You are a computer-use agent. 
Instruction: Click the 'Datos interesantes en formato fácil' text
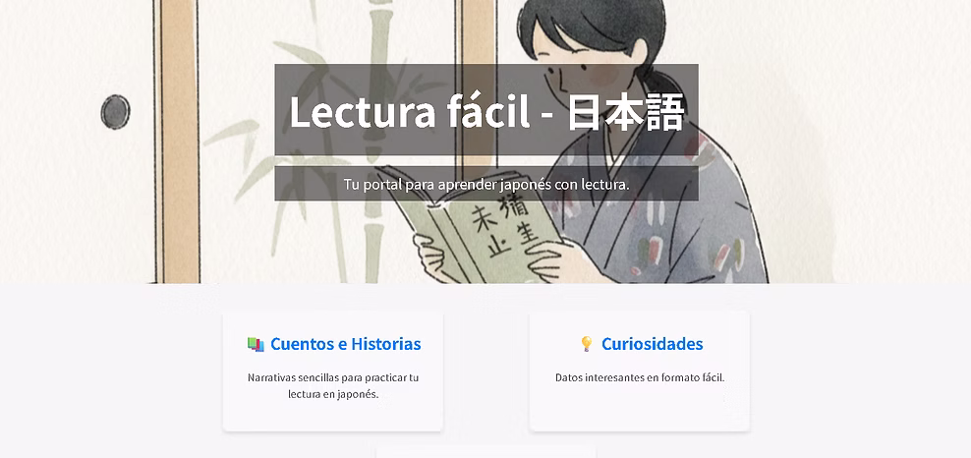(640, 377)
